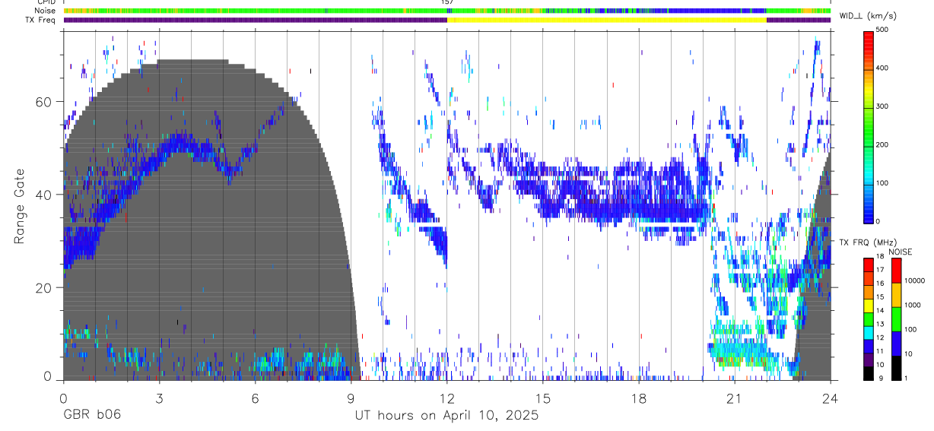Click the yellow segment of TX Freq strip
Viewport: 934px width, 431px height.
(607, 20)
